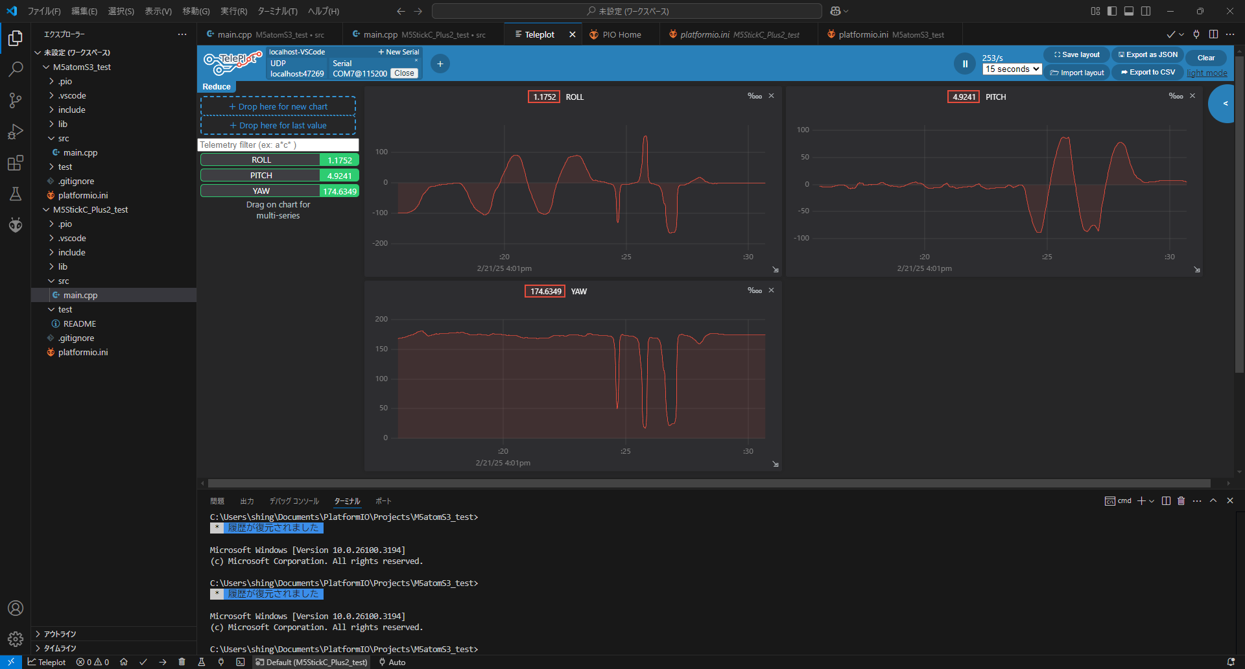Open the File menu

click(x=44, y=11)
